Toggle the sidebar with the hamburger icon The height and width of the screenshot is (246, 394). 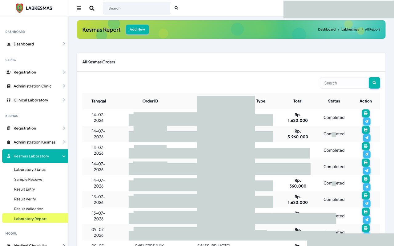point(79,8)
